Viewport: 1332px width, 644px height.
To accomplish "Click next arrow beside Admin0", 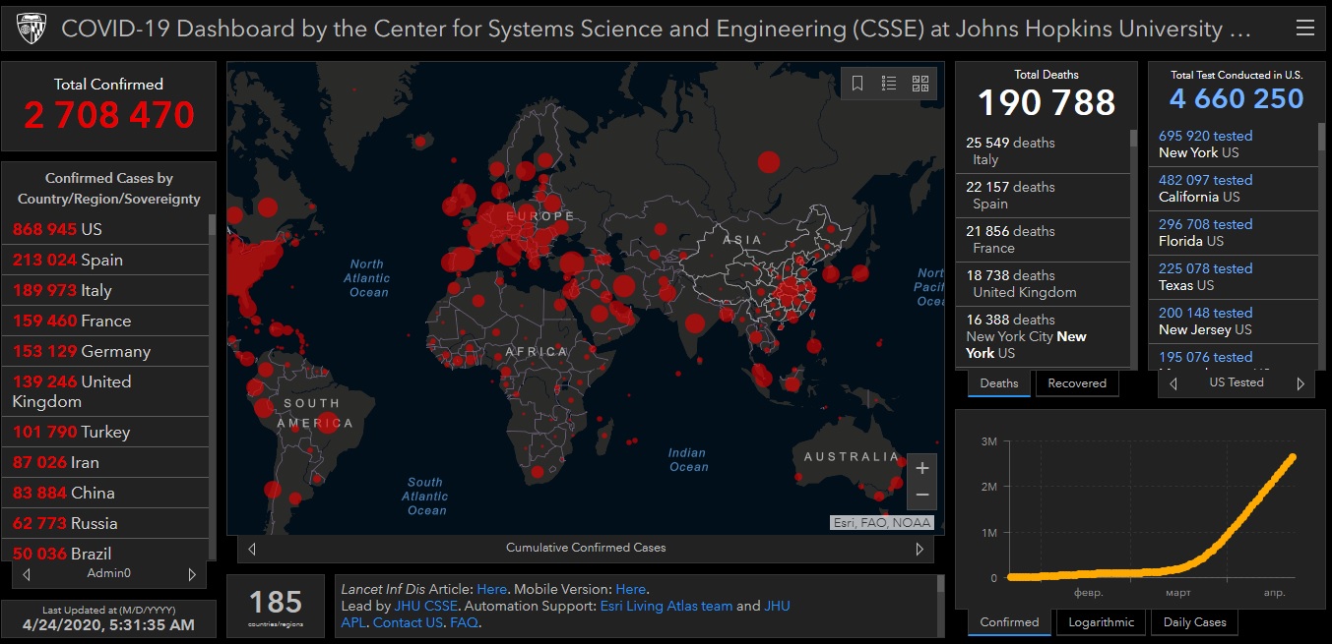I will 192,574.
